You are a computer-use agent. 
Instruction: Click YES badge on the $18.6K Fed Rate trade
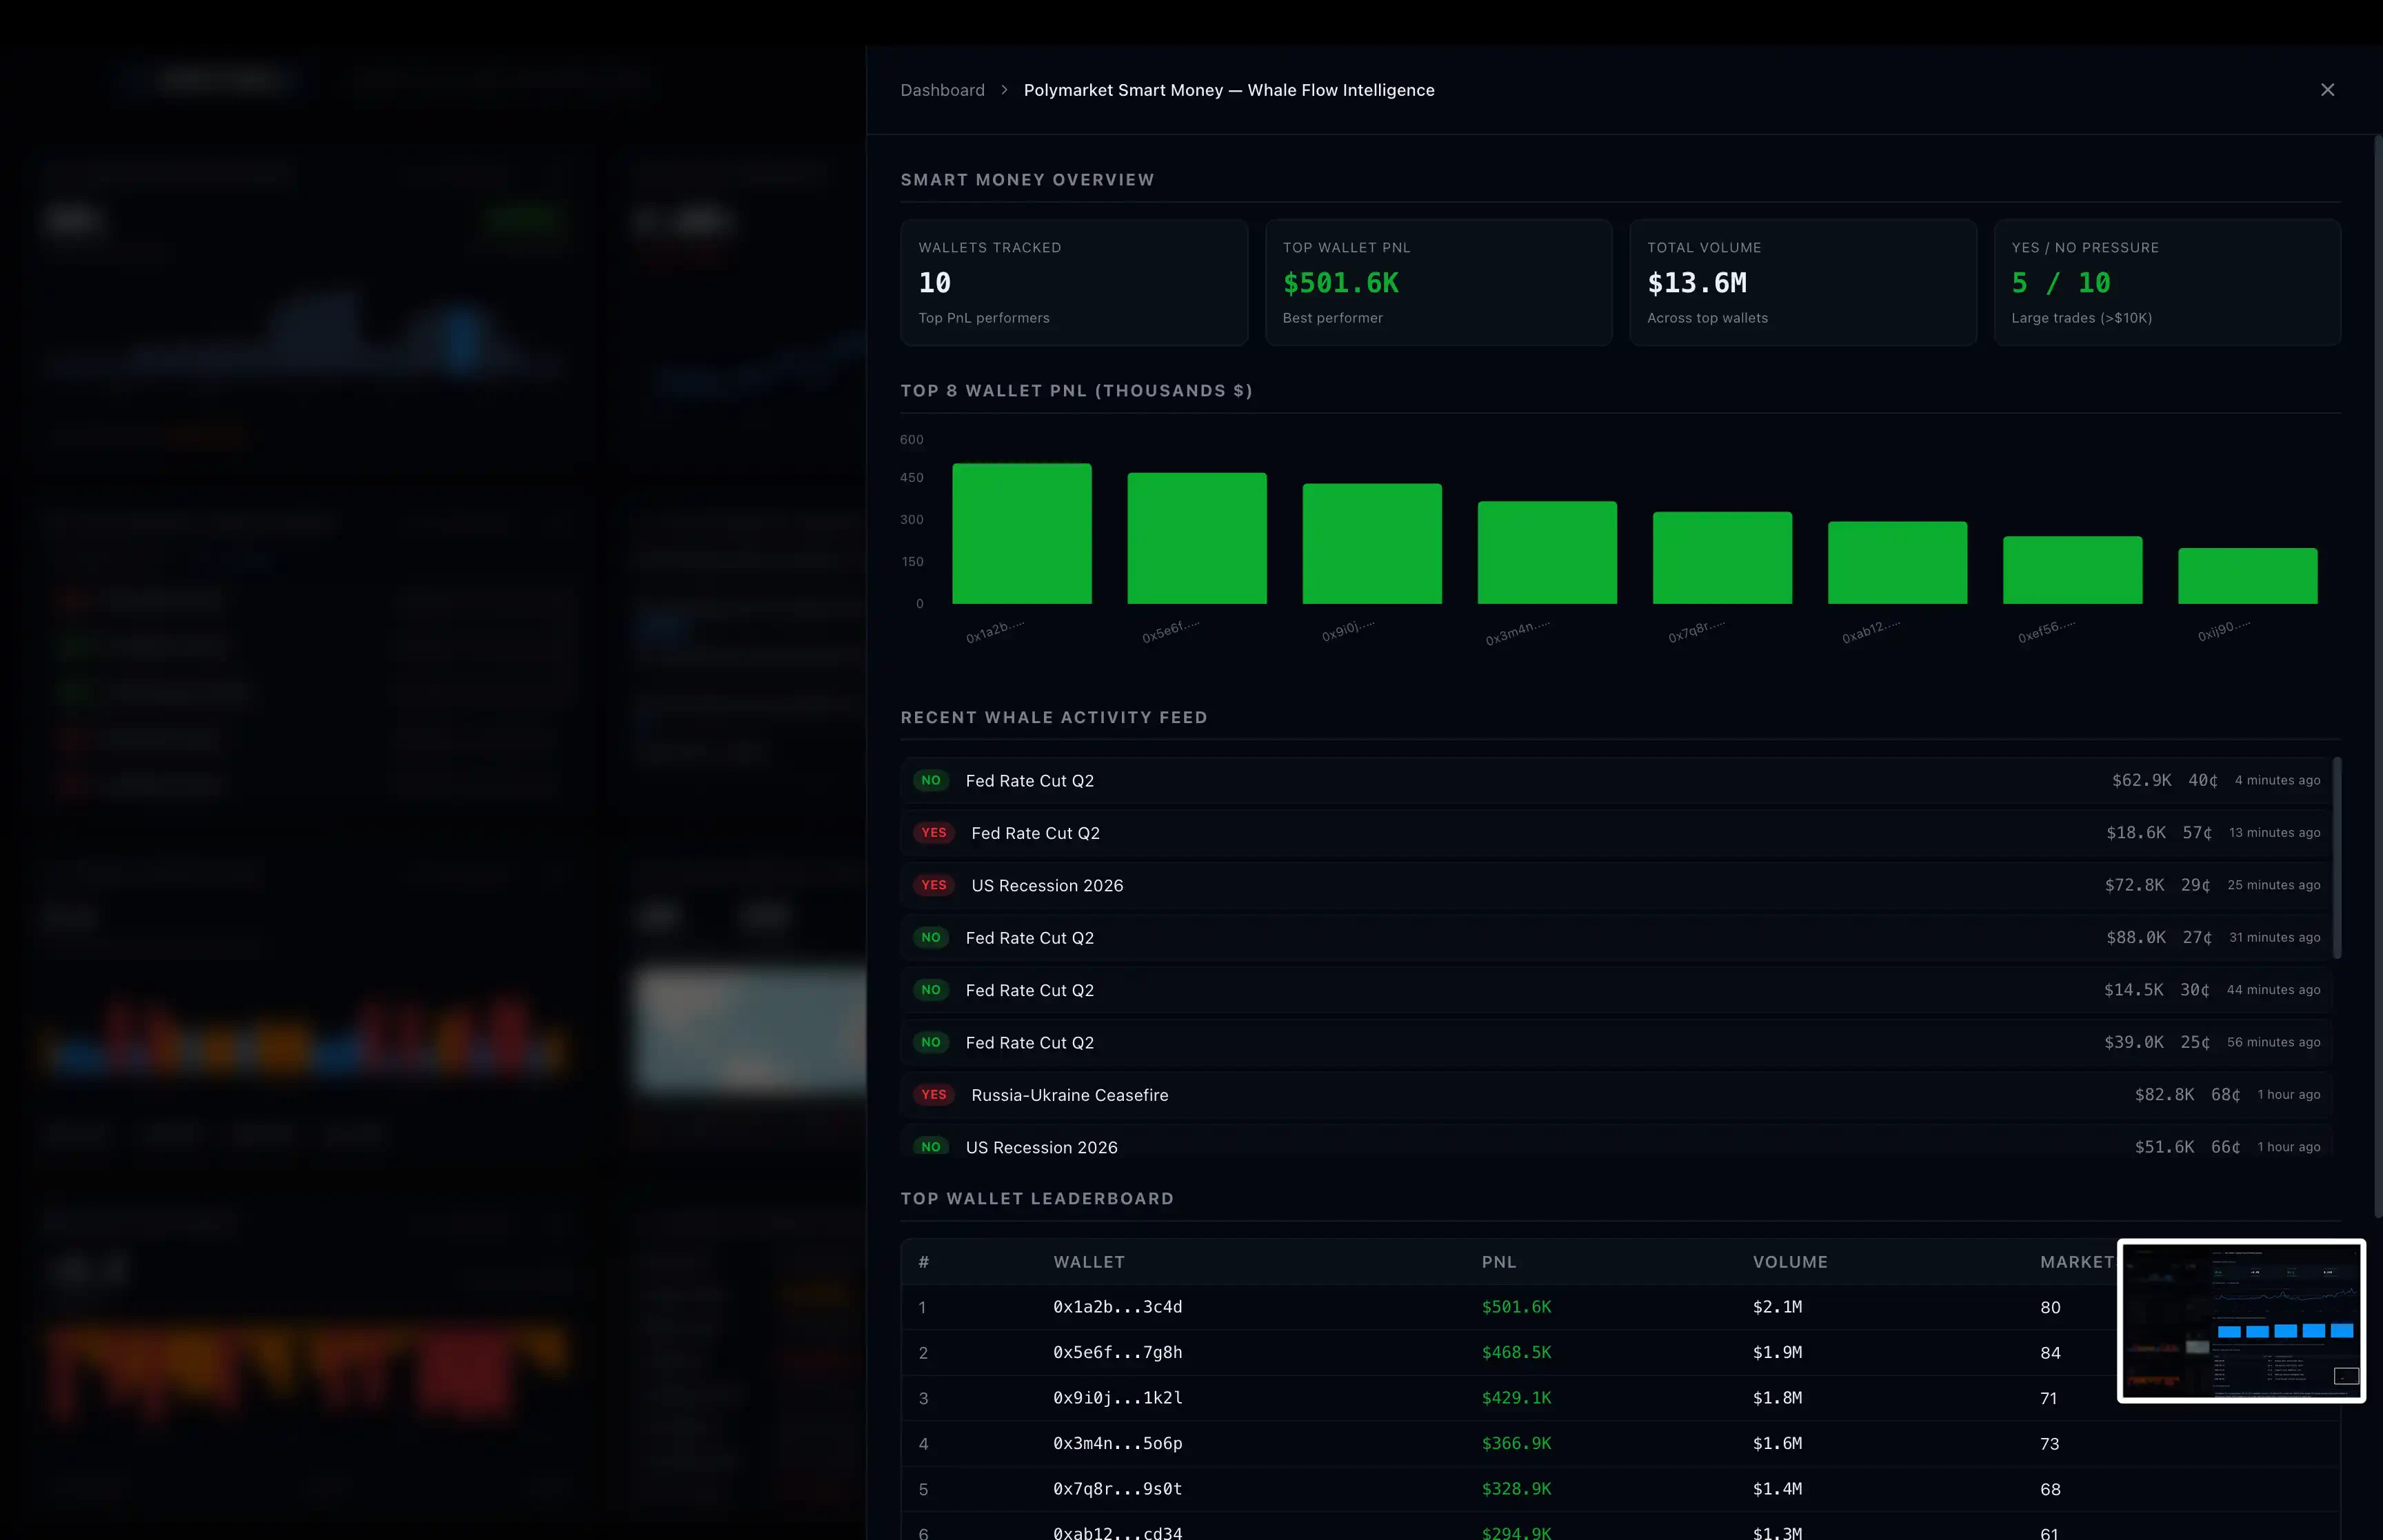point(933,833)
